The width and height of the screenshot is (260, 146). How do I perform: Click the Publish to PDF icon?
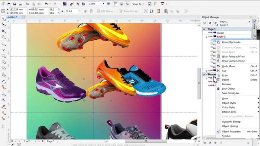(x=83, y=4)
